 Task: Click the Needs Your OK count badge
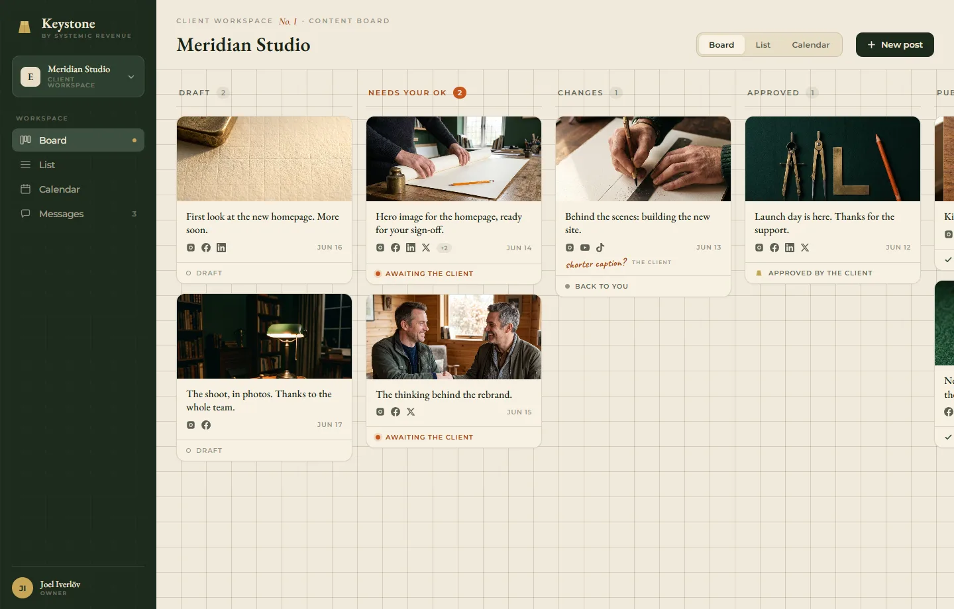[460, 93]
